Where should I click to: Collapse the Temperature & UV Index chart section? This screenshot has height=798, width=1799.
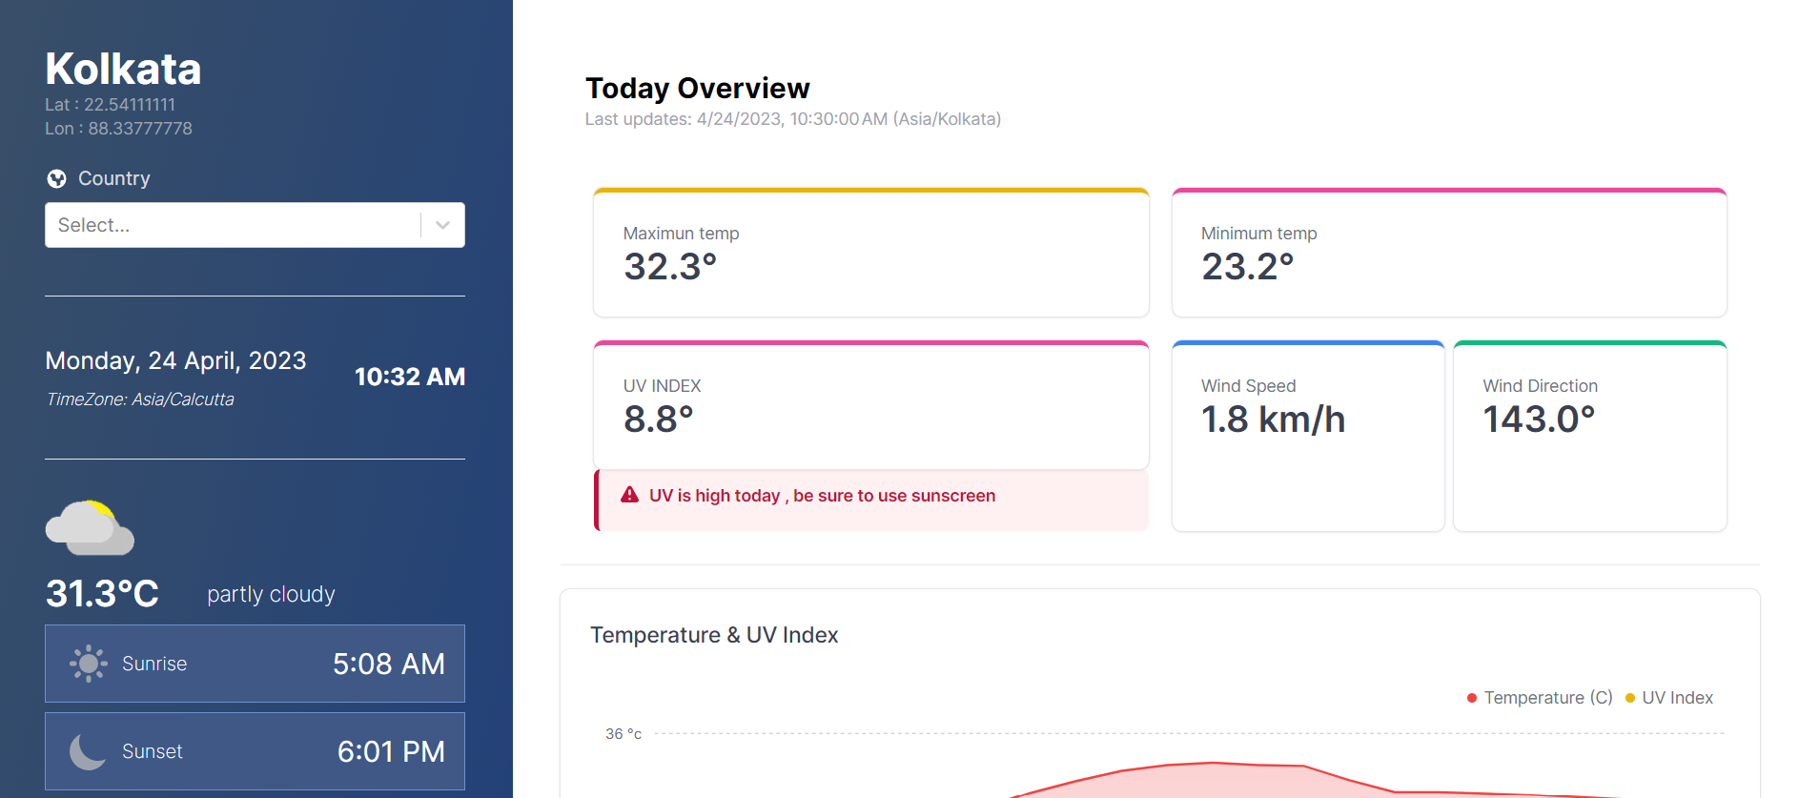pyautogui.click(x=714, y=635)
